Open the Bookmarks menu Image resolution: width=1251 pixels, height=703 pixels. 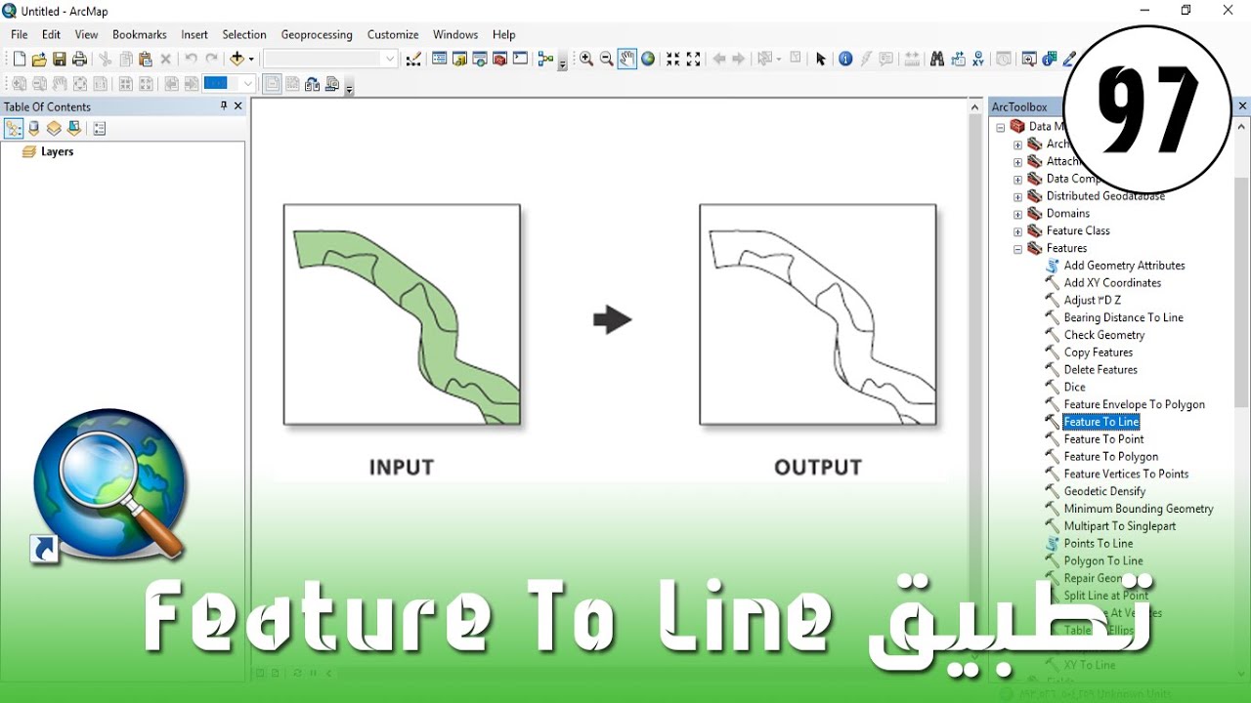pos(140,34)
